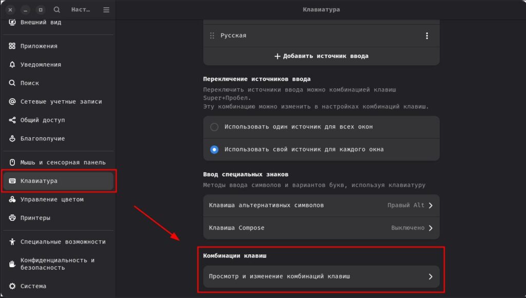This screenshot has width=526, height=298.
Task: Select Использовать один источник для всех окон
Action: pyautogui.click(x=321, y=127)
